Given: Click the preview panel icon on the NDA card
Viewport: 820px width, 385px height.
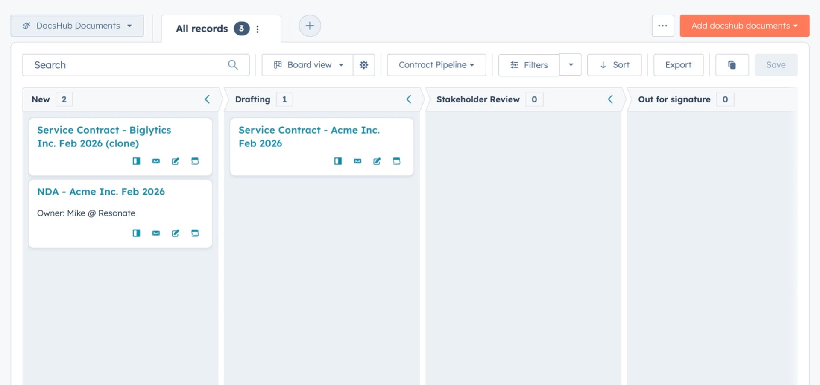Looking at the screenshot, I should (136, 233).
